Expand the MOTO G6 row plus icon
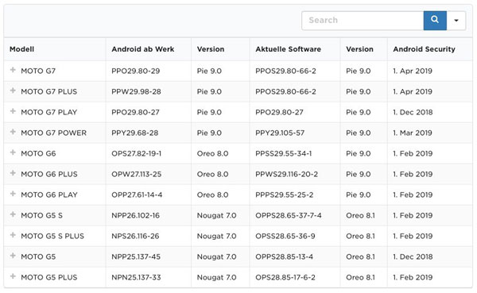Screen dimensions: 477x293 point(13,152)
